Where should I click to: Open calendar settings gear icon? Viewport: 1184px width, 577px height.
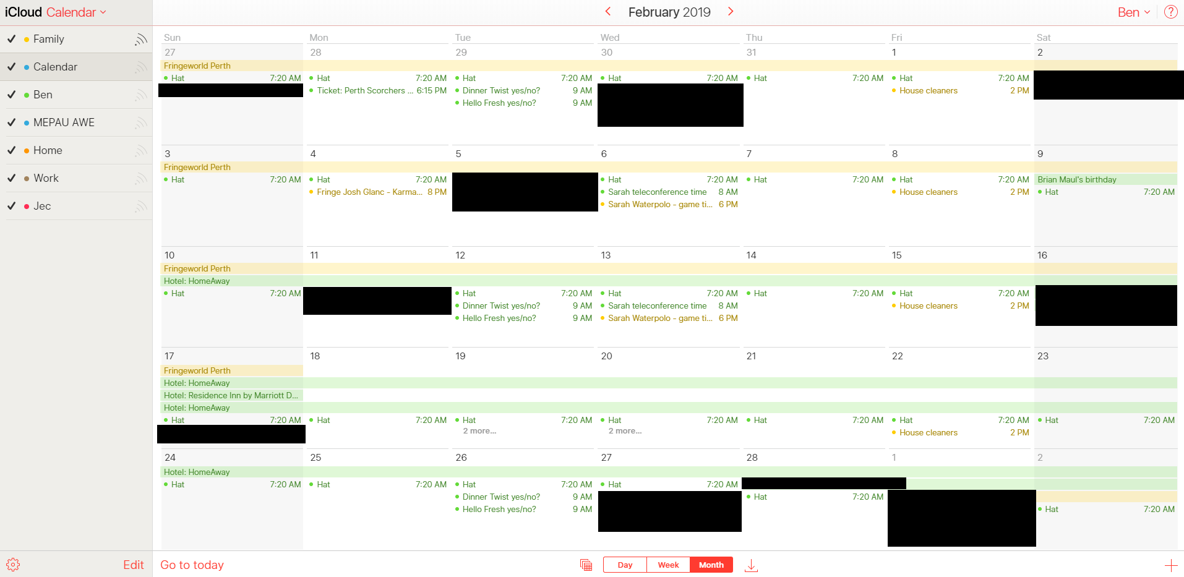(x=13, y=565)
